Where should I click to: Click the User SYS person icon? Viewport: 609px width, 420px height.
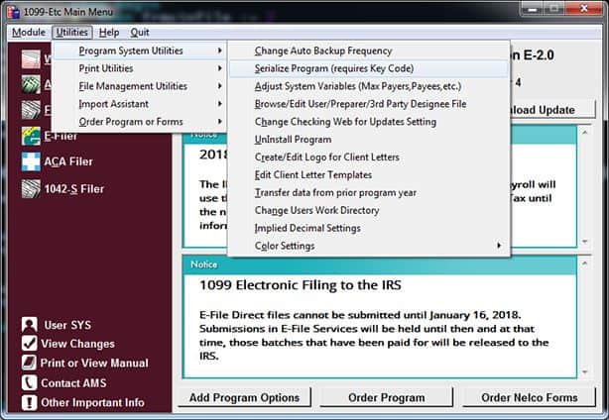point(30,325)
